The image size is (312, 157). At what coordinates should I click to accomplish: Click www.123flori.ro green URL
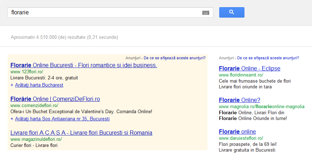tap(27, 71)
